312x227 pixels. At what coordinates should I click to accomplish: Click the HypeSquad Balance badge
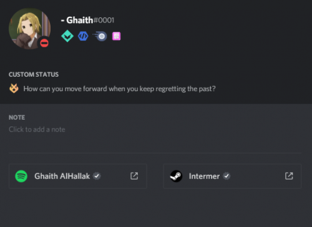tap(67, 36)
